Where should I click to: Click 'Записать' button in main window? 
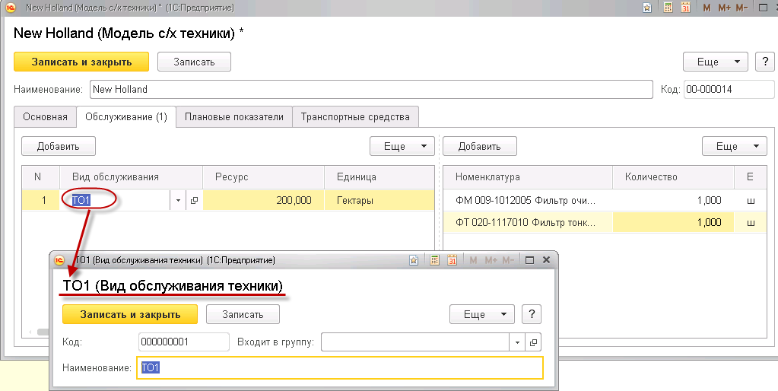194,62
